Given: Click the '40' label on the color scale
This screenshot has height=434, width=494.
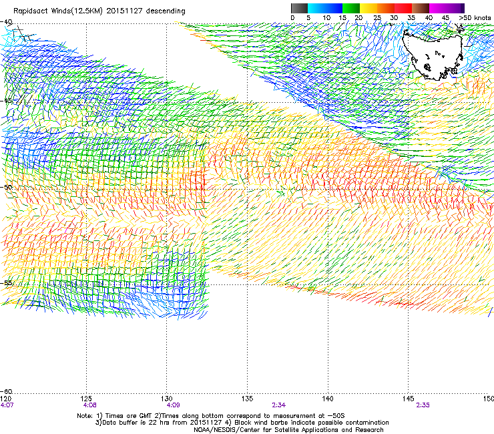Looking at the screenshot, I should pyautogui.click(x=429, y=18).
